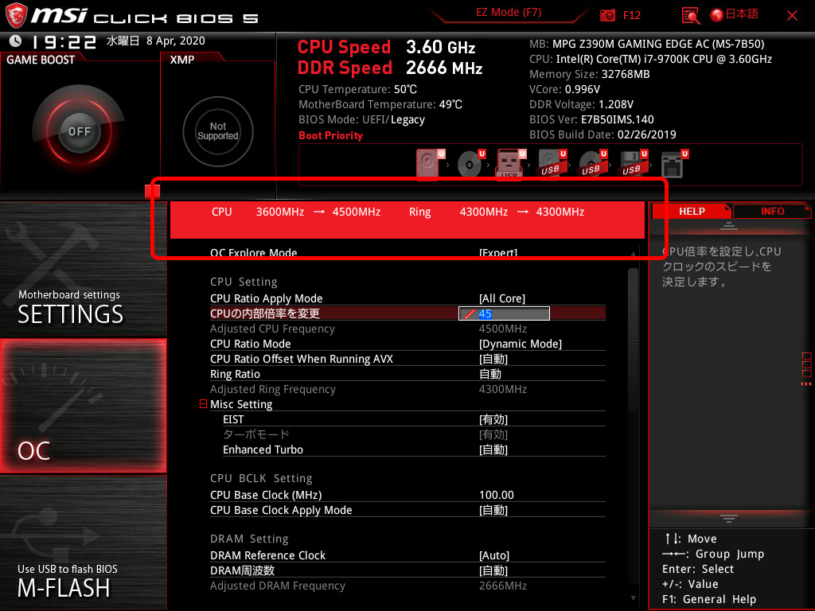Open the SETTINGS motherboard section

click(x=83, y=269)
